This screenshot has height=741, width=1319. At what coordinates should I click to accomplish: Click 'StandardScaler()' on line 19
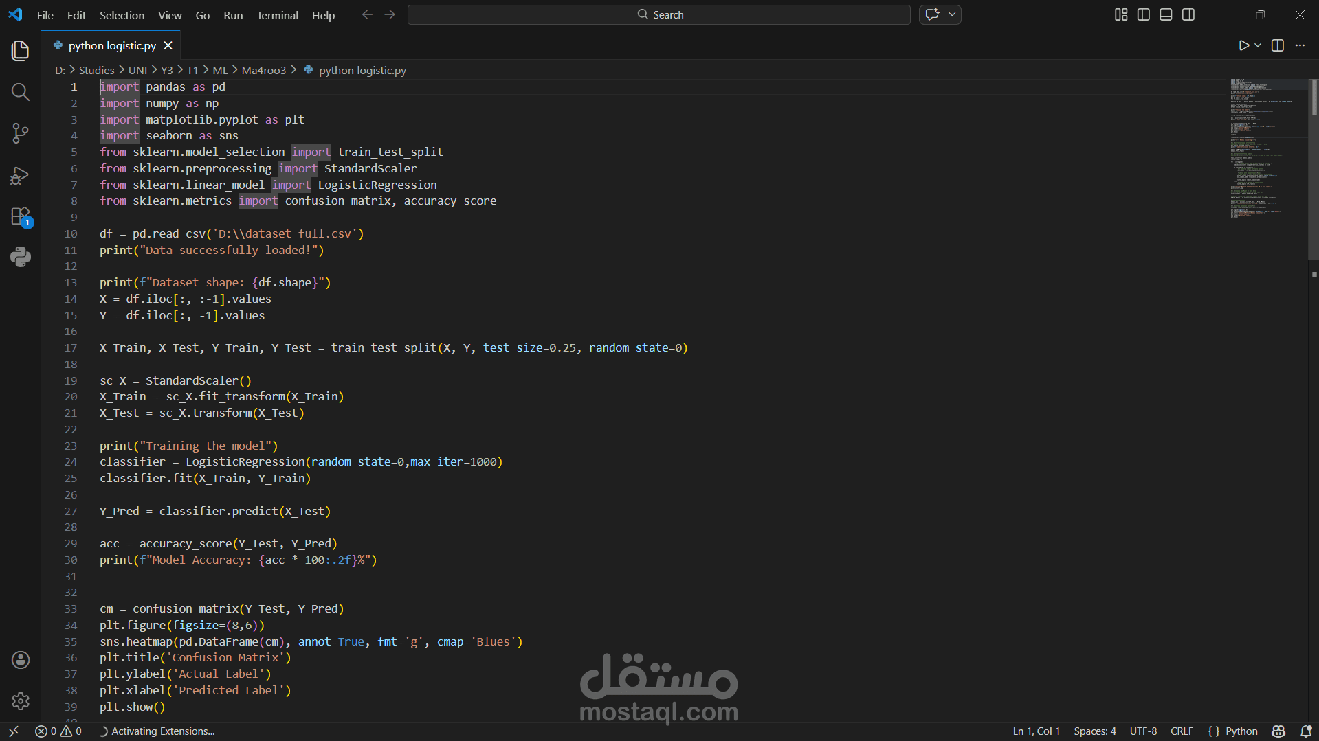coord(199,380)
